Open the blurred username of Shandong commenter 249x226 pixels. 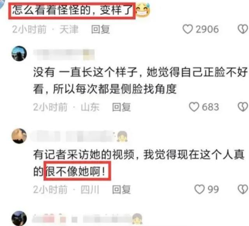tap(64, 55)
